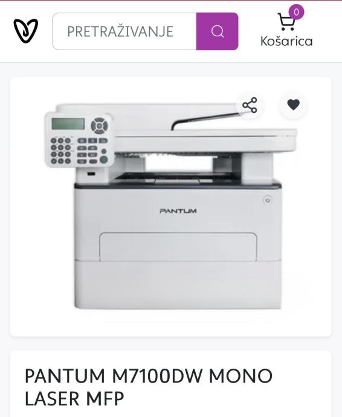Image resolution: width=342 pixels, height=417 pixels.
Task: Open the store's heart-shaped logo homepage
Action: coord(26,31)
